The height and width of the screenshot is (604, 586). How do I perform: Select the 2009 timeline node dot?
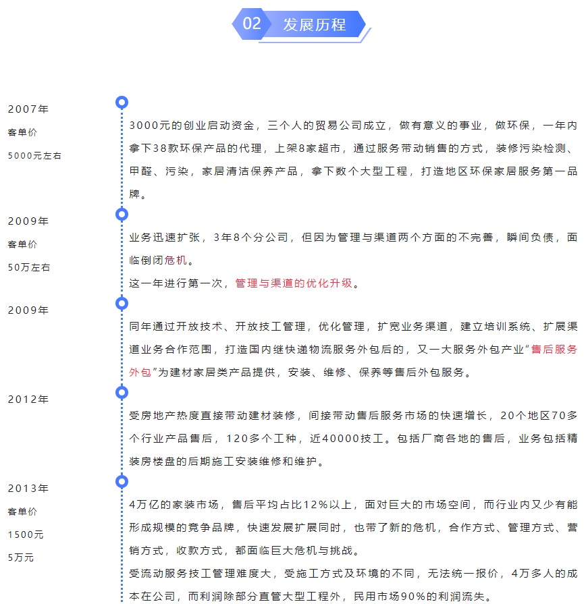coord(122,215)
